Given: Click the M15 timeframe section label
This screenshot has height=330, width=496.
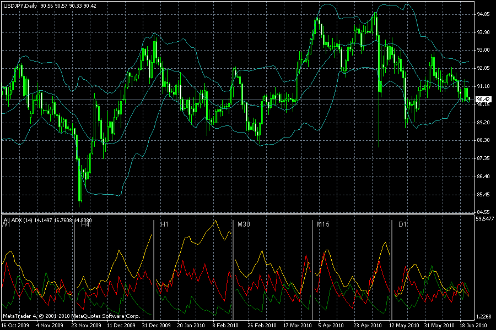Looking at the screenshot, I should tap(323, 224).
